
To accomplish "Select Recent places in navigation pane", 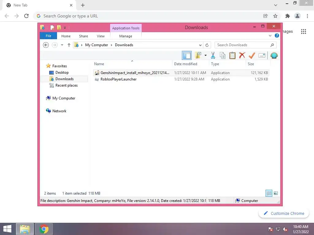I will point(66,85).
